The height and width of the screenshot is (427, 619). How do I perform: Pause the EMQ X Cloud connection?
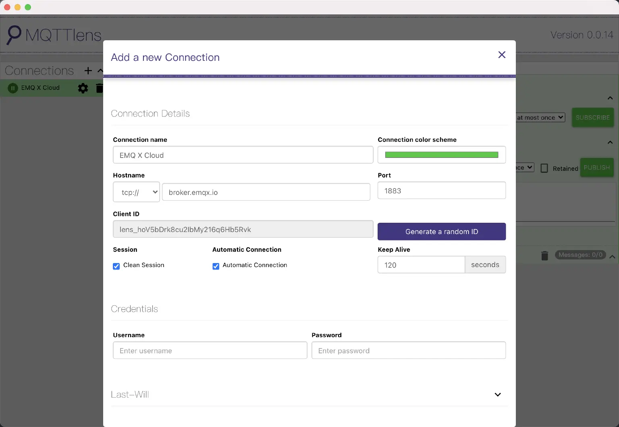click(13, 88)
